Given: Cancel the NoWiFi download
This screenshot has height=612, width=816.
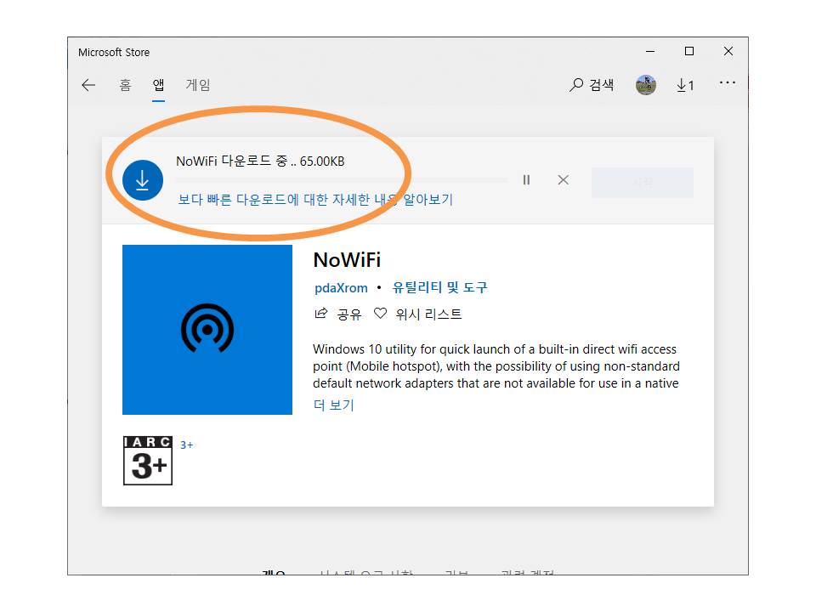Looking at the screenshot, I should click(563, 180).
